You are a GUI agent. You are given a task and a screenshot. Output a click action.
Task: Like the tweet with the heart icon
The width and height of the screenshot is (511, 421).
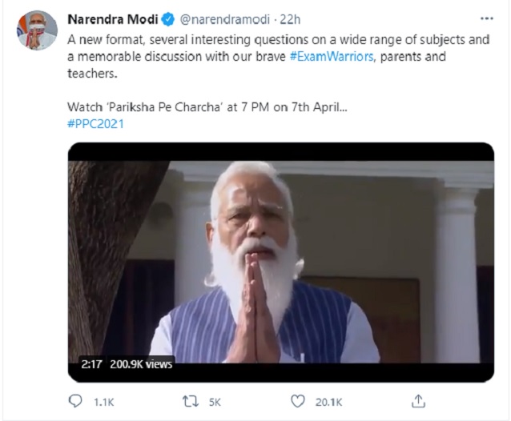[x=298, y=400]
